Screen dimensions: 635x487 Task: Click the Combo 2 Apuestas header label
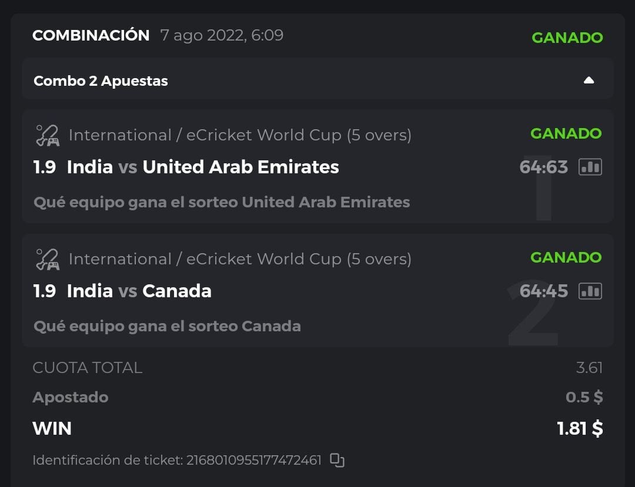pos(101,81)
